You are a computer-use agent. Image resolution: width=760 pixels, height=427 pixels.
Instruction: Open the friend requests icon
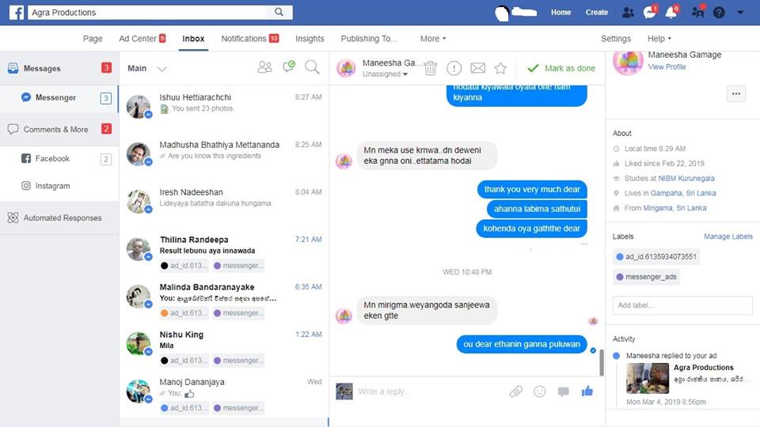point(628,13)
